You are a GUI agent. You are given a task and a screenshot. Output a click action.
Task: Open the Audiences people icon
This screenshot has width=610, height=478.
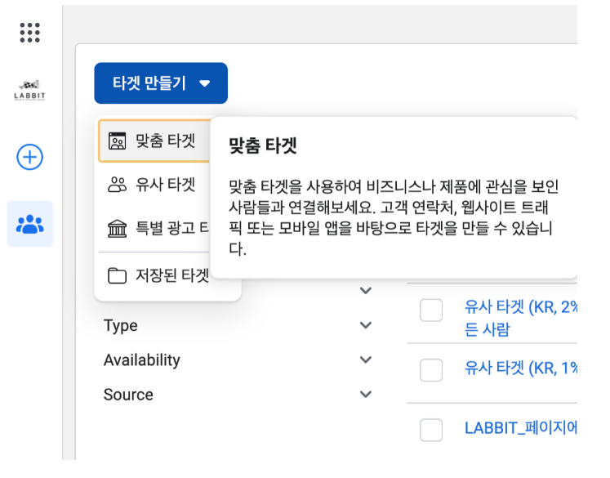(x=30, y=224)
